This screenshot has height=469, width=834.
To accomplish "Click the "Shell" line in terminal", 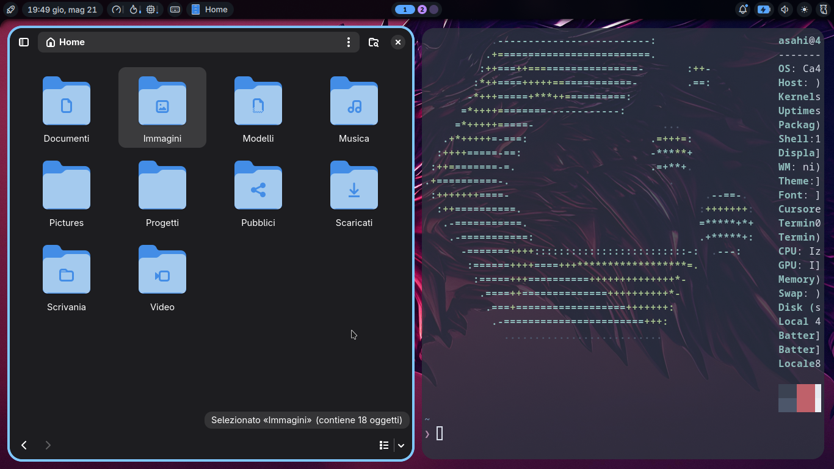I will pyautogui.click(x=800, y=139).
